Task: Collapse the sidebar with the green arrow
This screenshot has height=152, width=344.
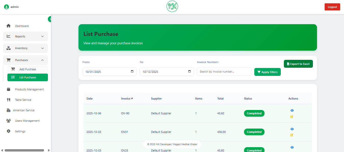Action: click(50, 19)
